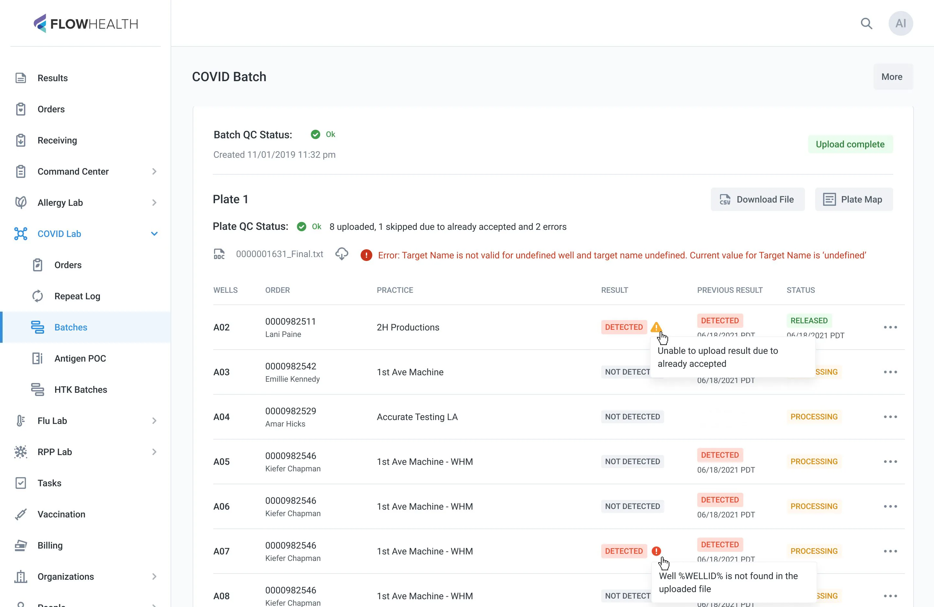Screen dimensions: 934x607
Task: Open row actions menu for well A02
Action: (x=891, y=327)
